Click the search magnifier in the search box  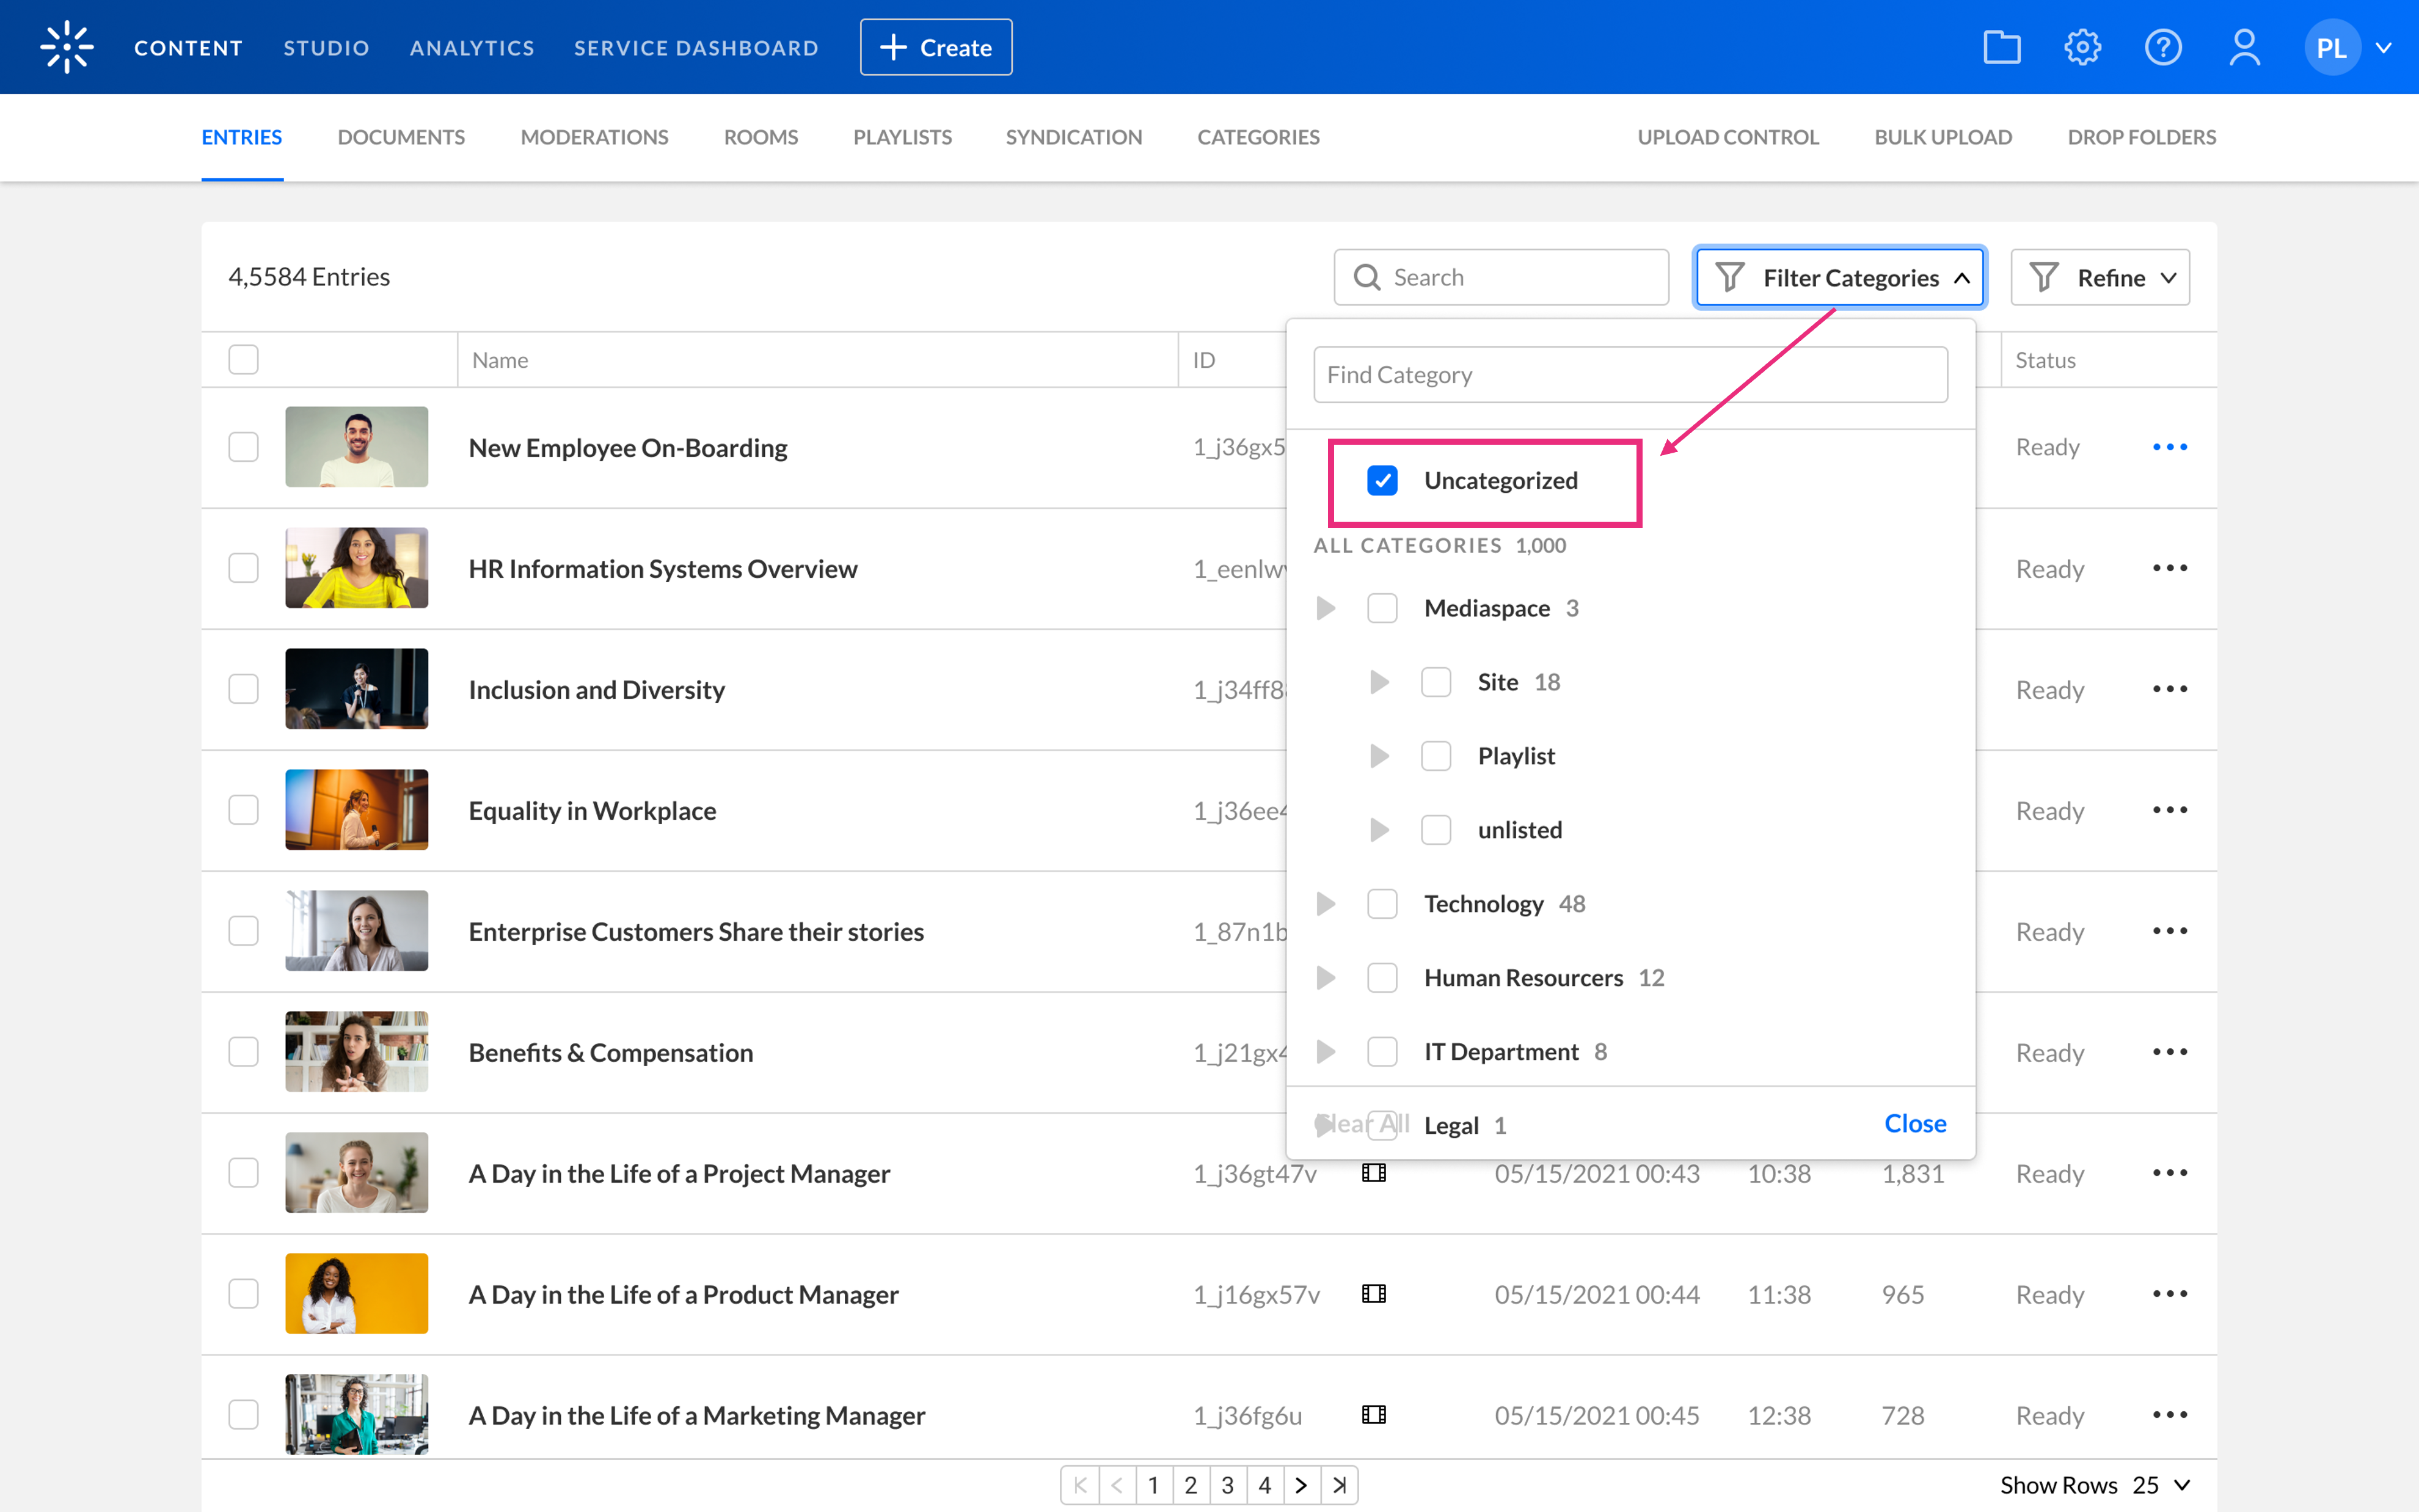coord(1368,277)
